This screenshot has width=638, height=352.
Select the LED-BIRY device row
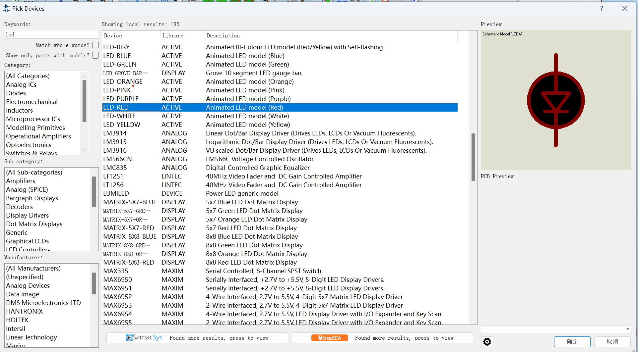[280, 47]
